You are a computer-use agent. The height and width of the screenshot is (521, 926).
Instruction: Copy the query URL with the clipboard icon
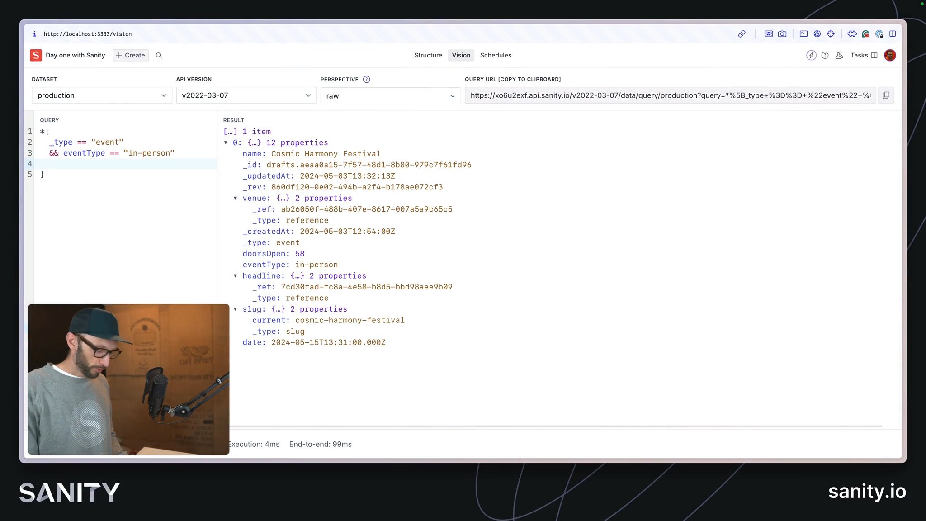click(886, 95)
